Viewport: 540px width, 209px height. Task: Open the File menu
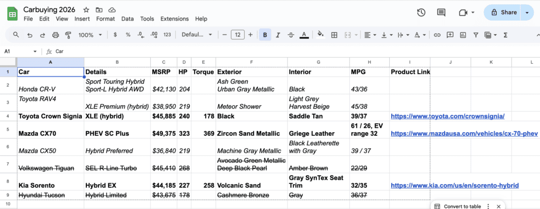pos(28,19)
